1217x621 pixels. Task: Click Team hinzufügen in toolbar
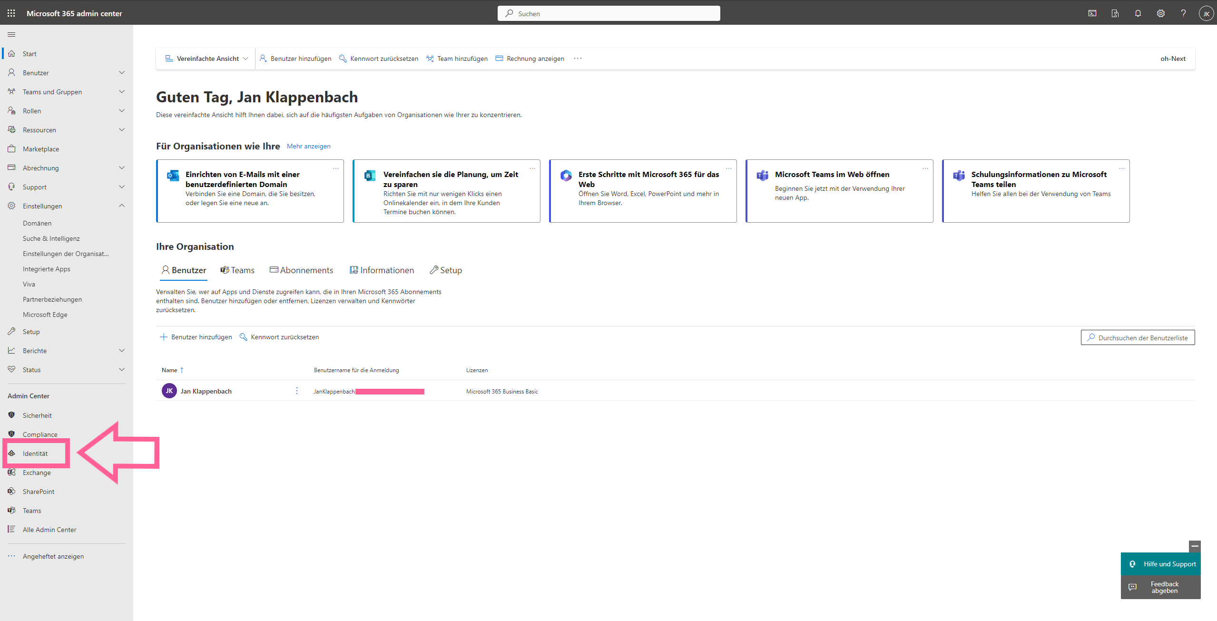pos(457,59)
